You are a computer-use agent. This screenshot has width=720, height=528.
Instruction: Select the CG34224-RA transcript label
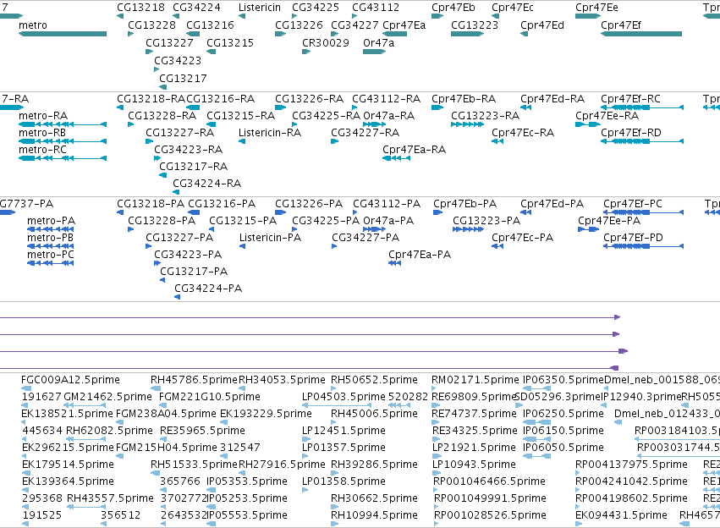tap(207, 184)
